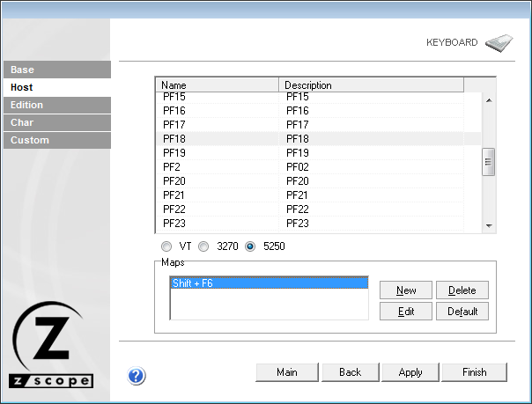The height and width of the screenshot is (404, 532).
Task: Select the PF19 row in list
Action: 318,153
